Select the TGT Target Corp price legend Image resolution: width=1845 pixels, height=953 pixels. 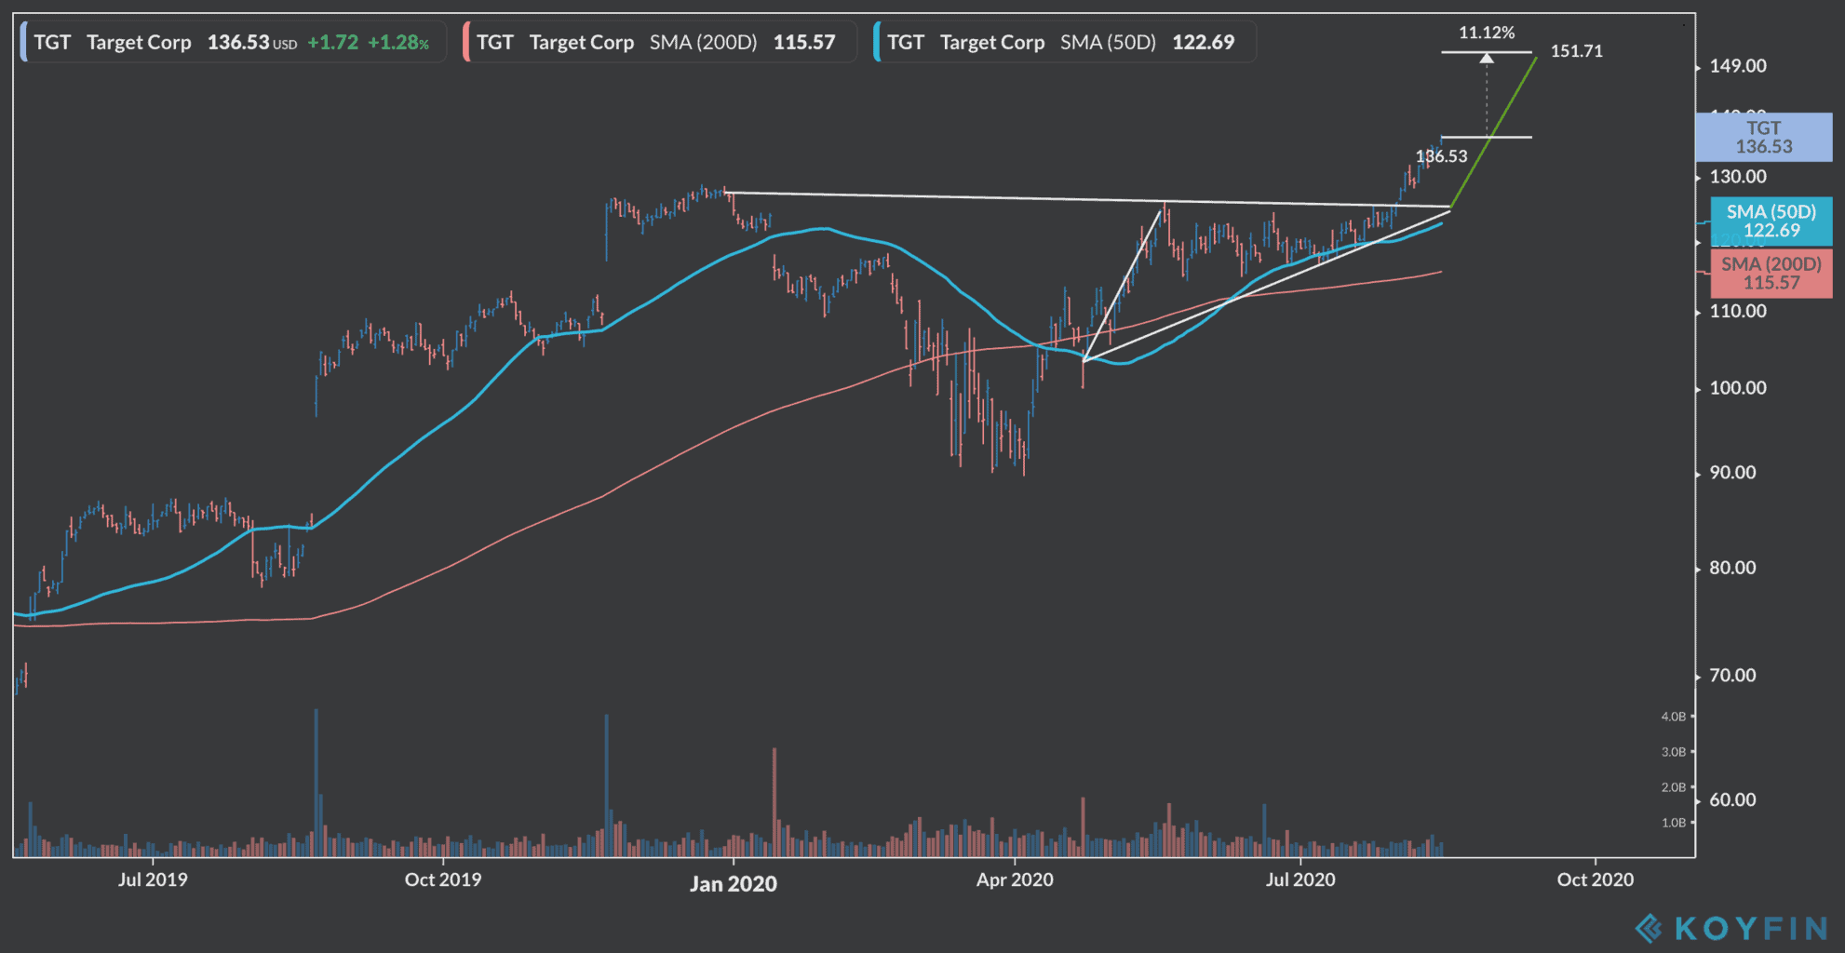point(233,42)
